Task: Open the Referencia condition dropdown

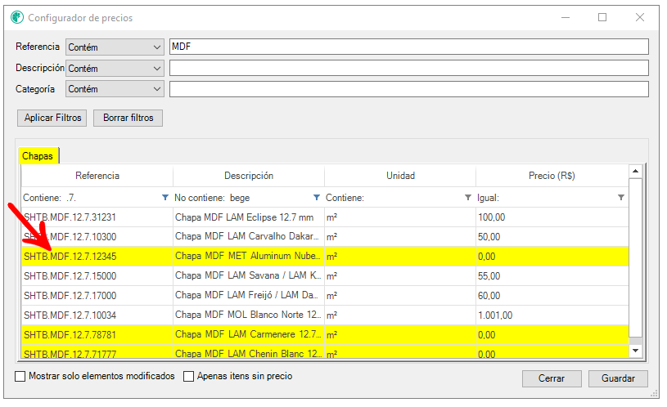Action: point(115,47)
